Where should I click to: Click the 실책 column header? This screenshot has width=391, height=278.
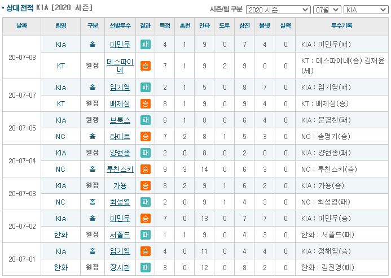coord(285,26)
